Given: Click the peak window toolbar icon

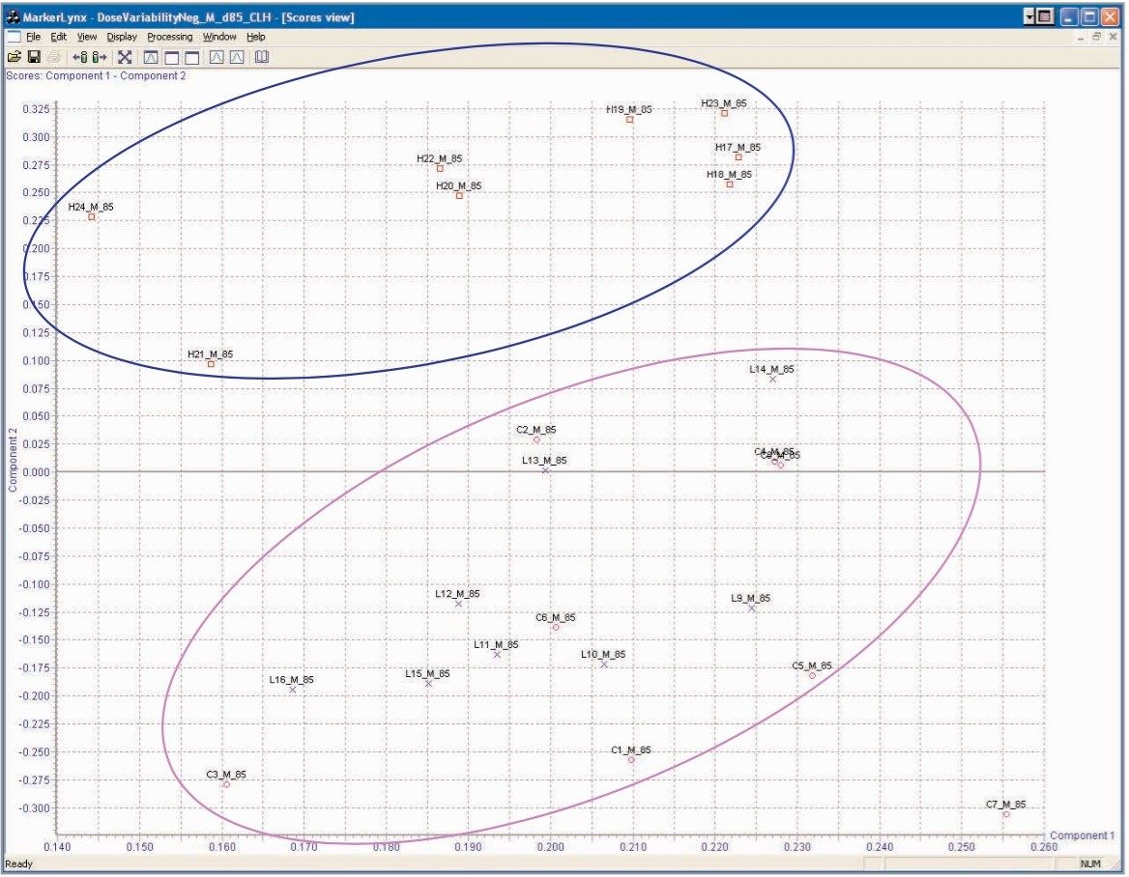Looking at the screenshot, I should tap(151, 57).
